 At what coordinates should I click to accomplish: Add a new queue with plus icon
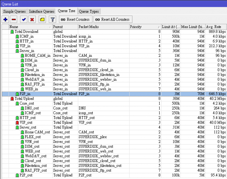pyautogui.click(x=6, y=19)
